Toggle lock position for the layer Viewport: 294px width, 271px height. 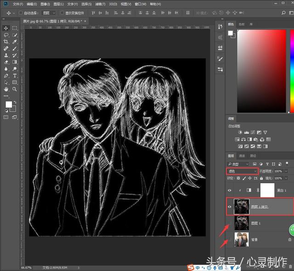[x=250, y=178]
